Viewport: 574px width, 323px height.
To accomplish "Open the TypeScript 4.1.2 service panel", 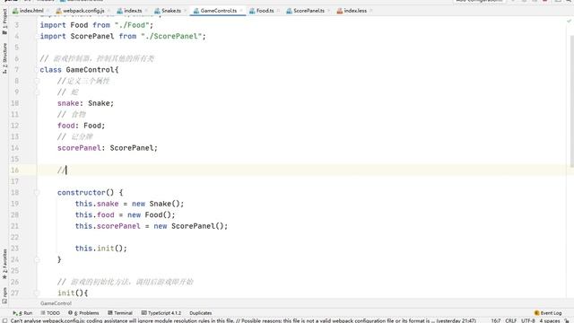I will click(161, 313).
